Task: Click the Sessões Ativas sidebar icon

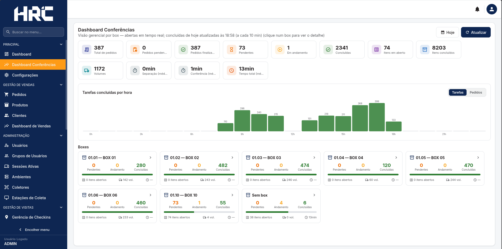Action: (7, 166)
